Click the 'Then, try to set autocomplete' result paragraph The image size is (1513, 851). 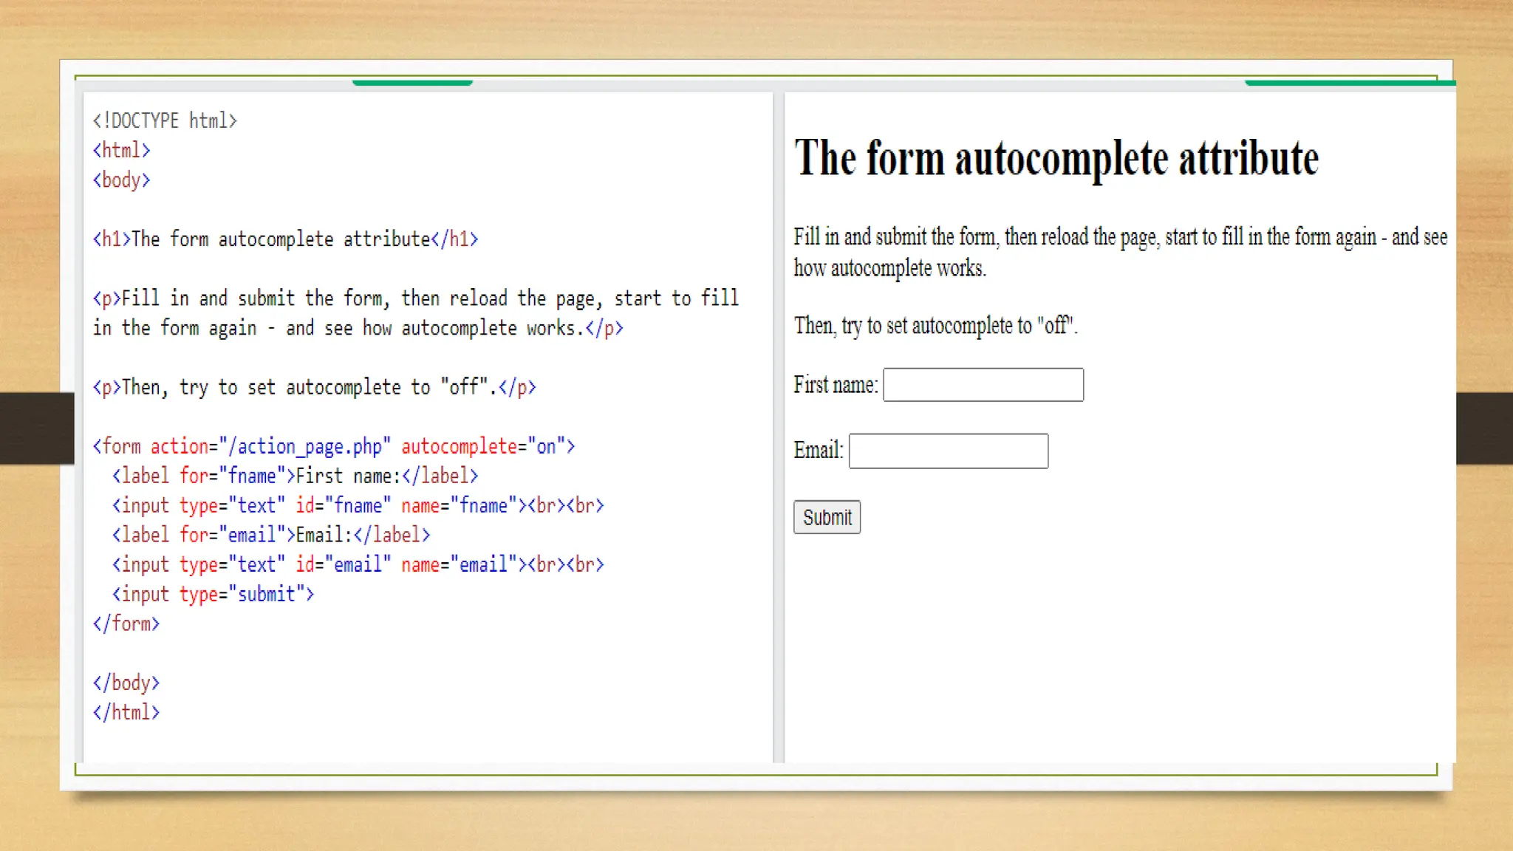pos(935,326)
